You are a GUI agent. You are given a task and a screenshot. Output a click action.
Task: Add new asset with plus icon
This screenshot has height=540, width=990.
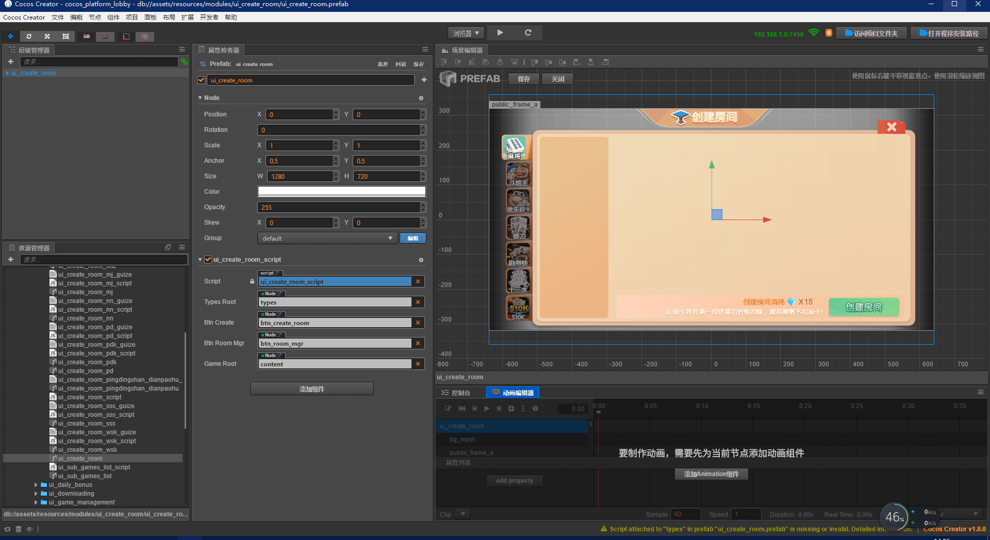(x=10, y=260)
